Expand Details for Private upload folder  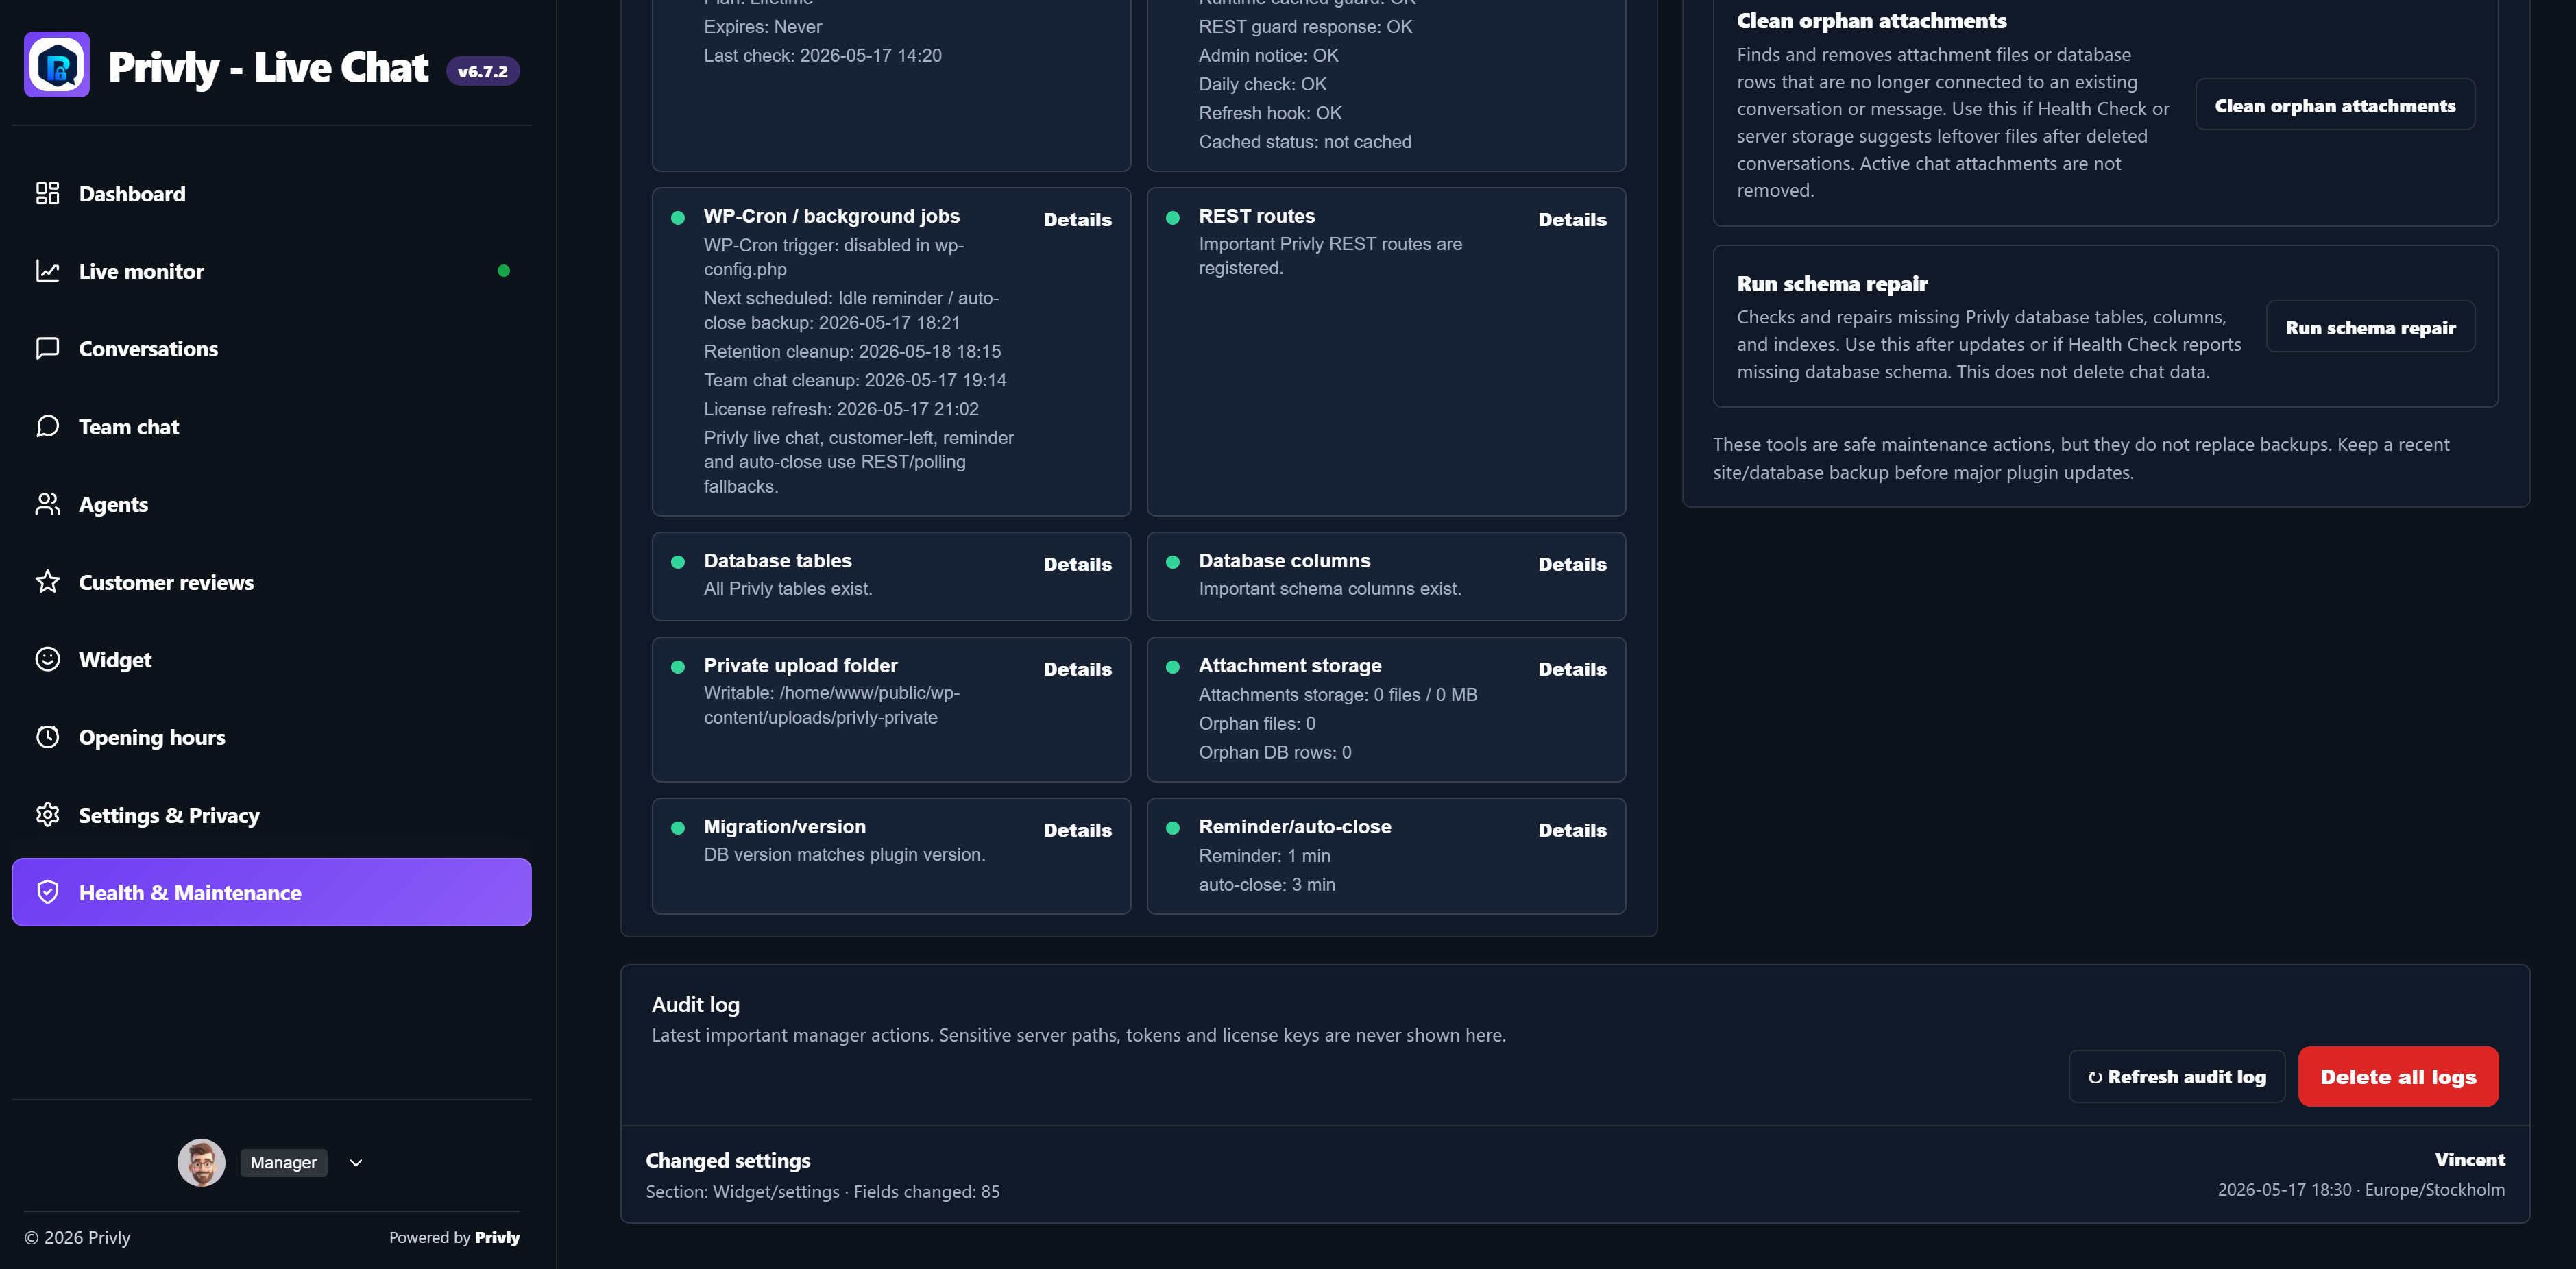pos(1077,669)
